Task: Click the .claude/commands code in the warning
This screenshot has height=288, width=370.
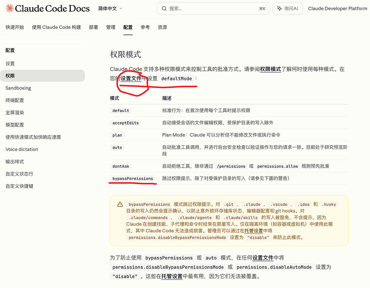Action: coord(148,218)
